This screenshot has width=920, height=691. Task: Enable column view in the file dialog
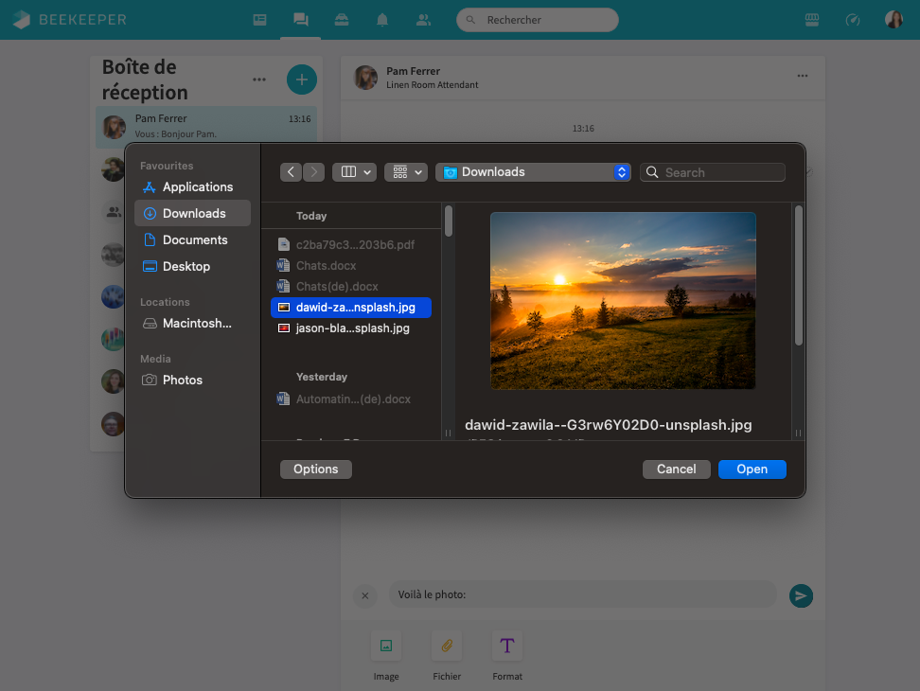point(347,171)
